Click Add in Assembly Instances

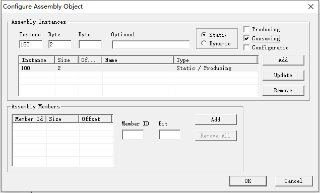(283, 60)
